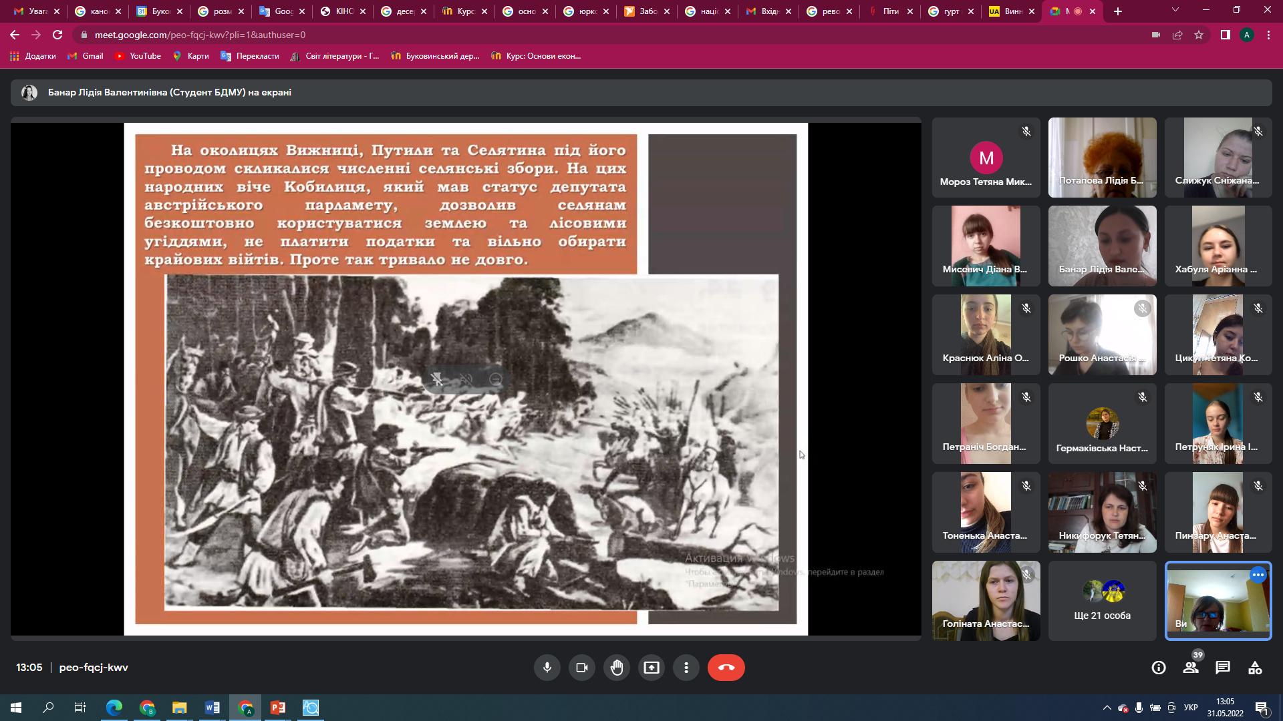Image resolution: width=1283 pixels, height=721 pixels.
Task: Switch to the 'Вхідн' Gmail tab
Action: tap(768, 11)
